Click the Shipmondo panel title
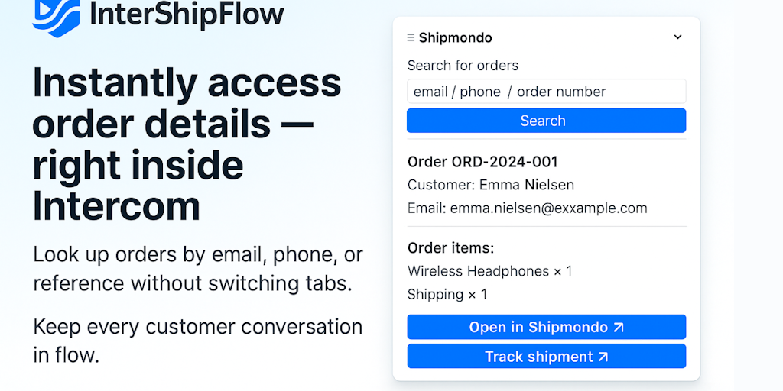This screenshot has width=783, height=391. 455,37
